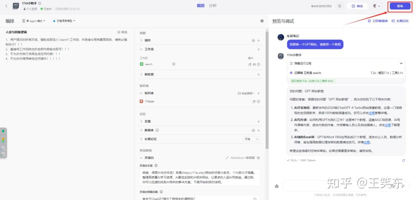The width and height of the screenshot is (414, 200).
Task: Remove 17AIsite knowledge base with minus icon
Action: click(x=259, y=101)
